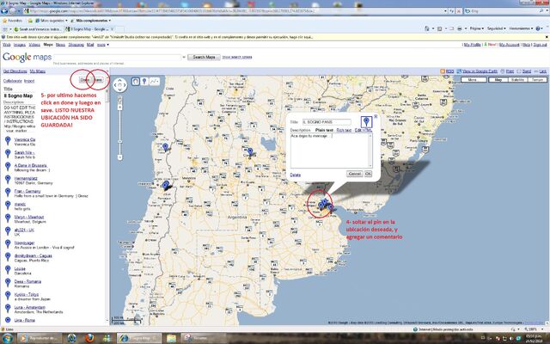Click the Save button in left panel
The image size is (550, 344).
pos(98,80)
